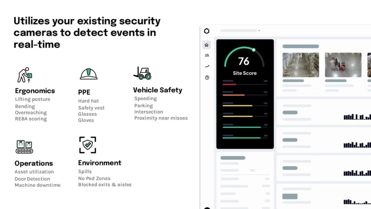The width and height of the screenshot is (371, 209).
Task: Click the Vehicle Safety forklift icon
Action: tap(142, 73)
